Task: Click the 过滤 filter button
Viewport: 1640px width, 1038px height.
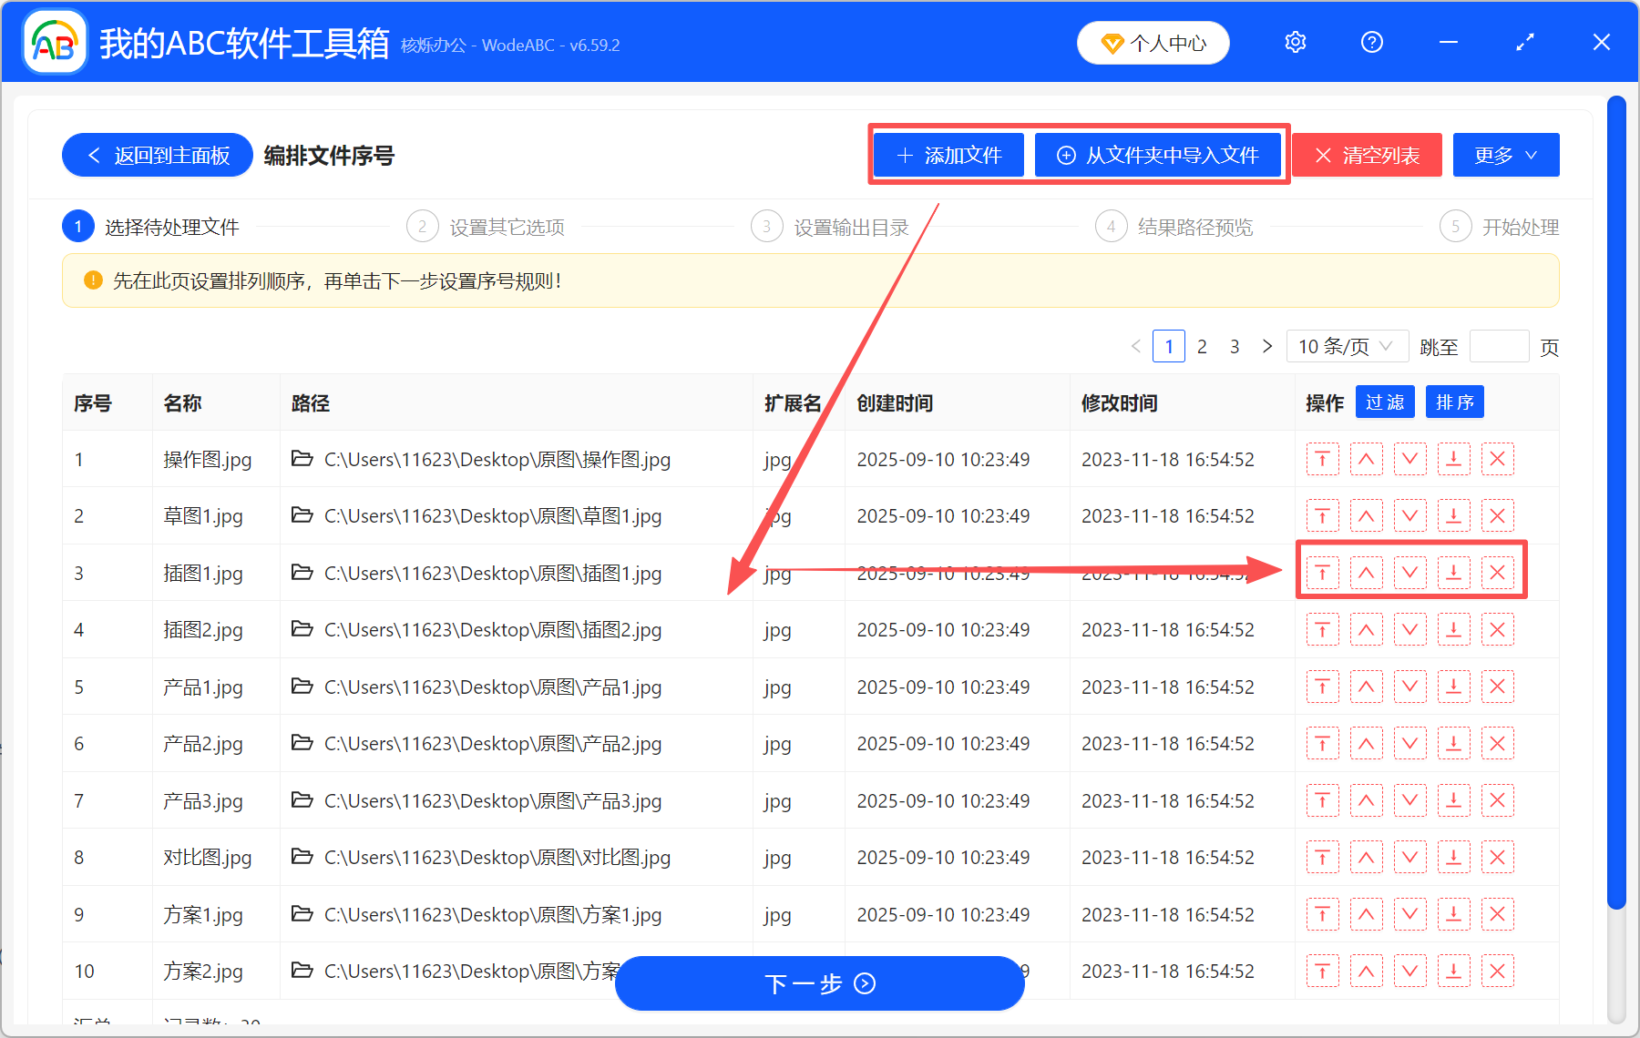Action: coord(1384,402)
